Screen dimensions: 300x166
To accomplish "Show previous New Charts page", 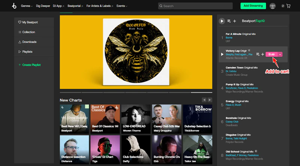I will pyautogui.click(x=204, y=100).
